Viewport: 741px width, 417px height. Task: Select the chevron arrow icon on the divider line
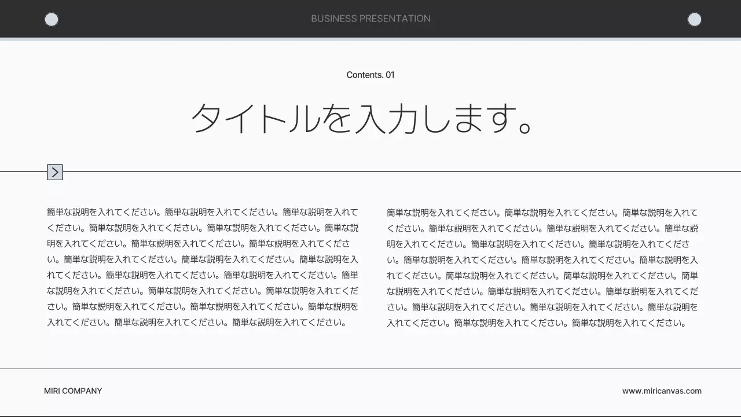[x=55, y=172]
